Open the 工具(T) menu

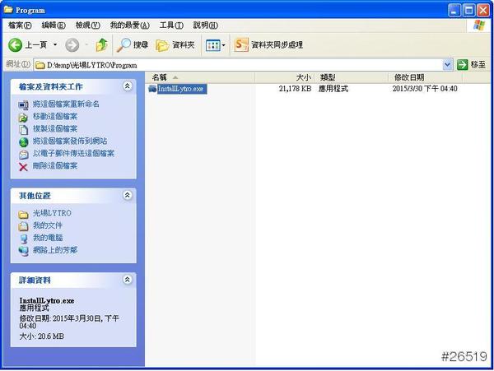[x=171, y=26]
